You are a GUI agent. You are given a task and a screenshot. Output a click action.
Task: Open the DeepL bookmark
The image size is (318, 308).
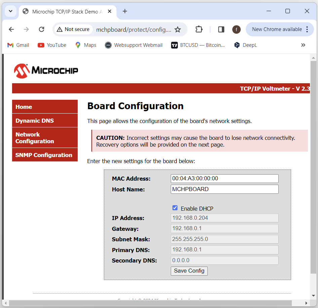click(245, 45)
